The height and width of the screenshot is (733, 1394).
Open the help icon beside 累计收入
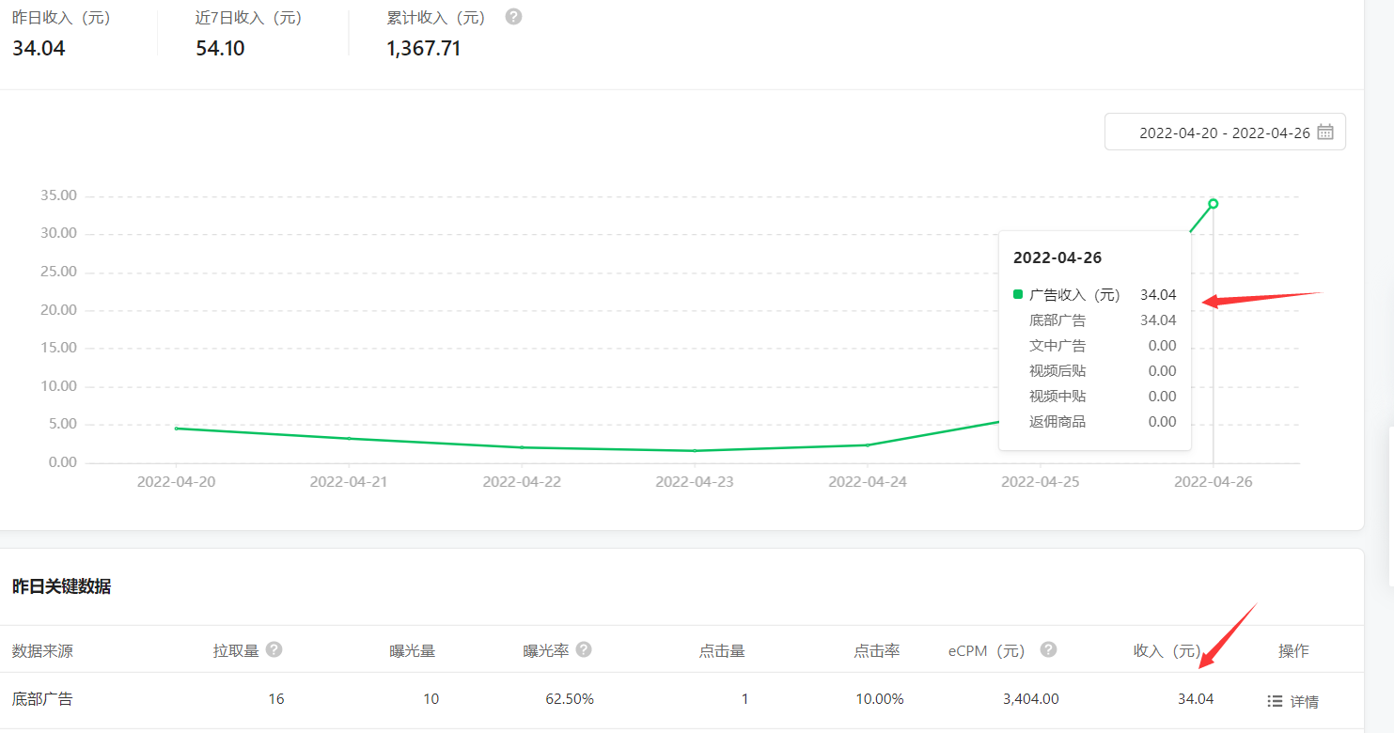click(513, 17)
